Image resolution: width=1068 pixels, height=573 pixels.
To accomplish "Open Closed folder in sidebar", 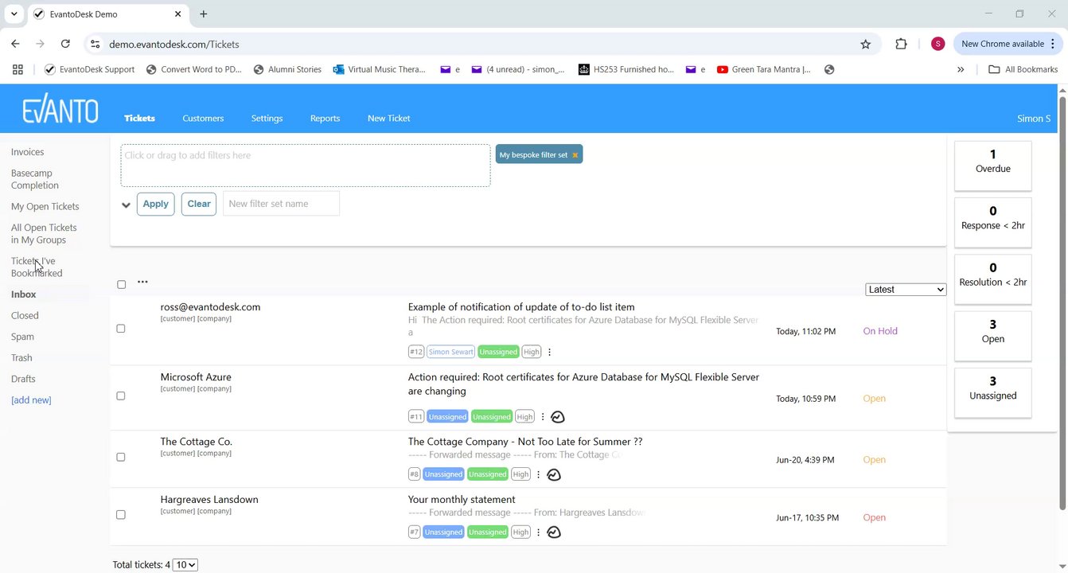I will tap(25, 316).
